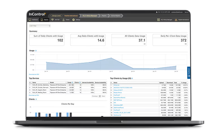Click the Peplink International organization label at right
This screenshot has height=140, width=217.
point(183,20)
